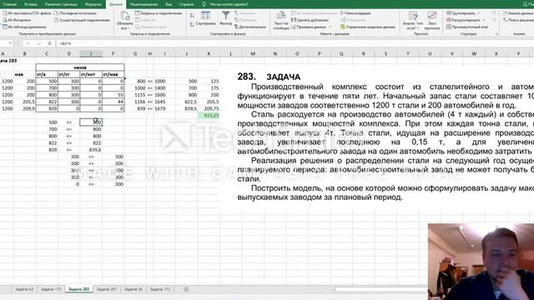
Task: Open the Name Box dropdown arrow
Action: pos(10,43)
